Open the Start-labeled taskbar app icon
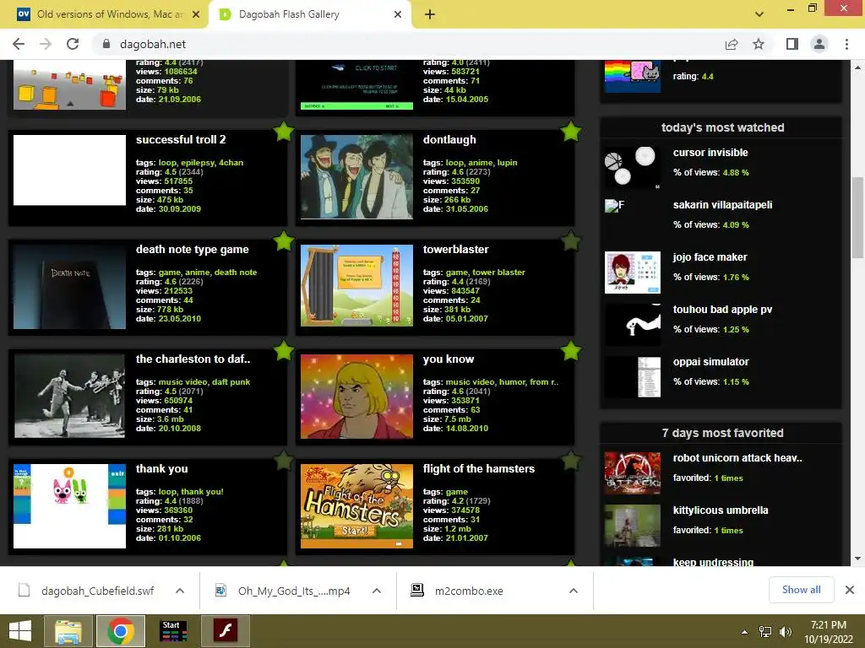 173,631
